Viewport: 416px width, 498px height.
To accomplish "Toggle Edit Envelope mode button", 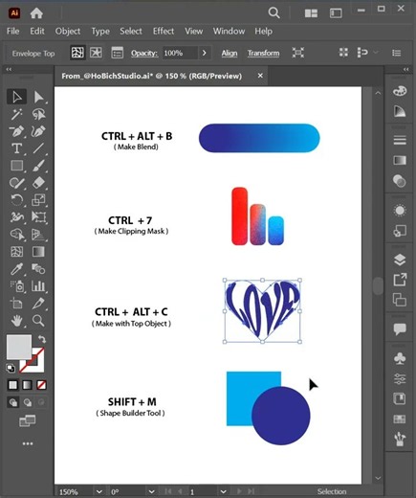I will pos(77,53).
